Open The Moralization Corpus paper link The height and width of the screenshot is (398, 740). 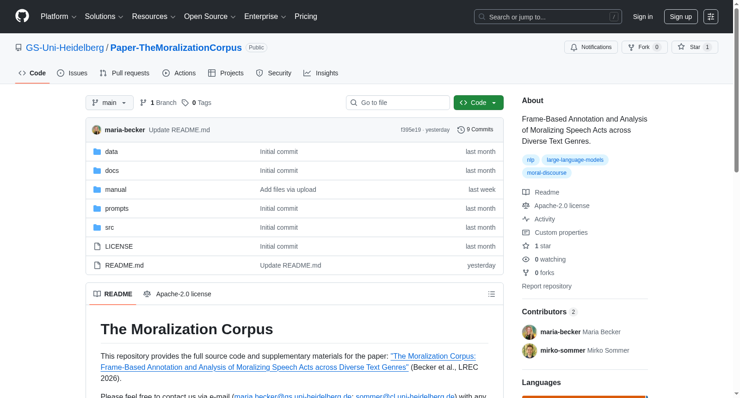[x=288, y=361]
